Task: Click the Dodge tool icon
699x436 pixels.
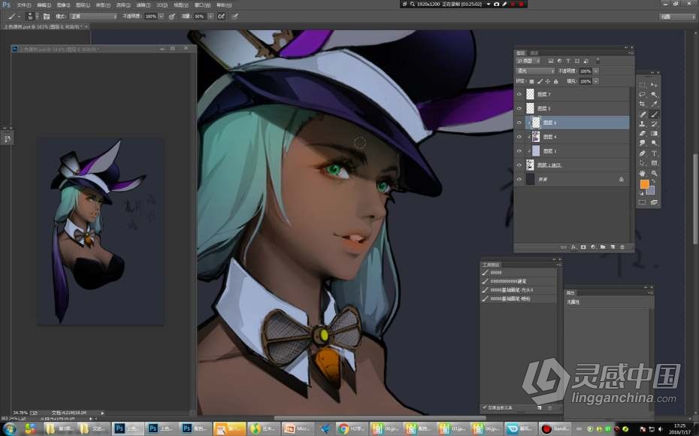Action: coord(654,143)
